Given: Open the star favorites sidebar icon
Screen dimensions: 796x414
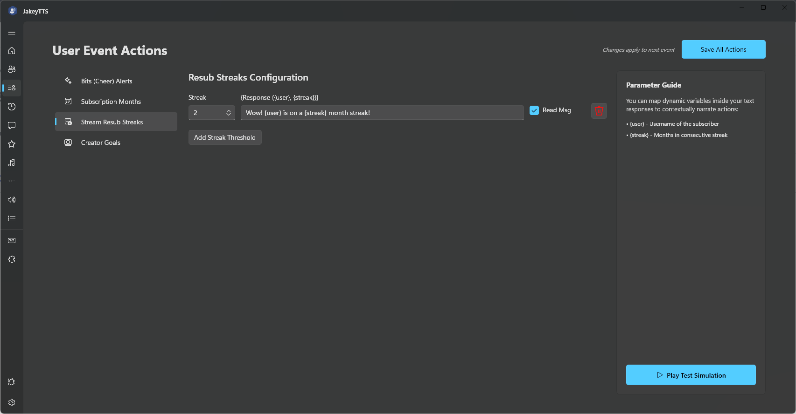Looking at the screenshot, I should (12, 144).
